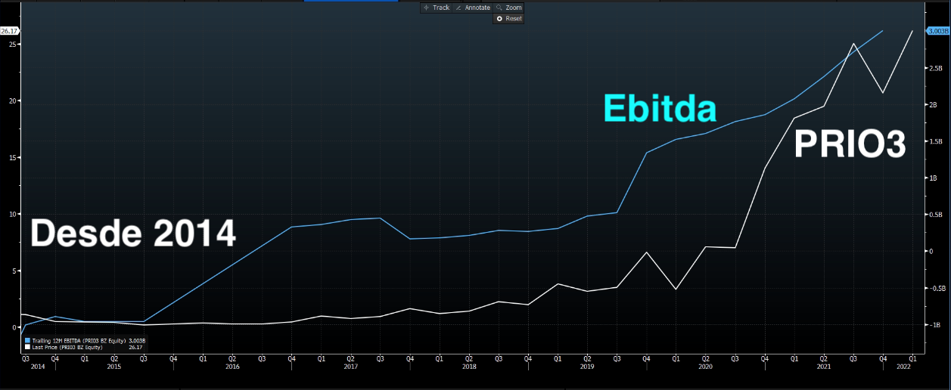Screen dimensions: 951x390
Task: Click the blue EBITDA legend swatch
Action: coord(27,341)
